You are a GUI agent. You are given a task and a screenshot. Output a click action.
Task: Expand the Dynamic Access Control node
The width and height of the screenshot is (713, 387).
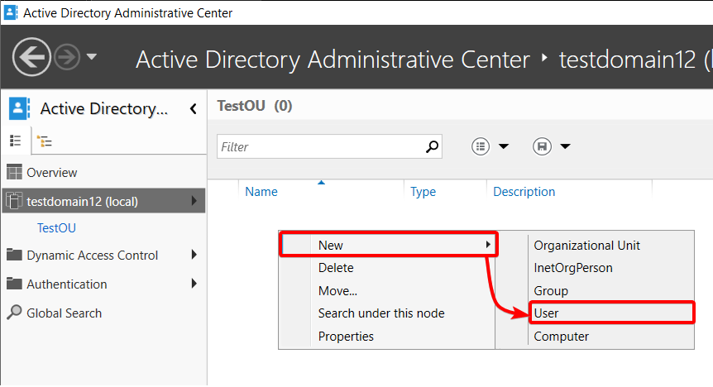point(194,255)
